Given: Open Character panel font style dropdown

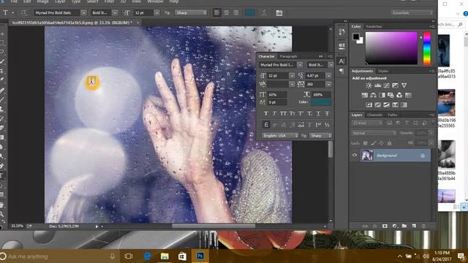Looking at the screenshot, I should pos(331,65).
